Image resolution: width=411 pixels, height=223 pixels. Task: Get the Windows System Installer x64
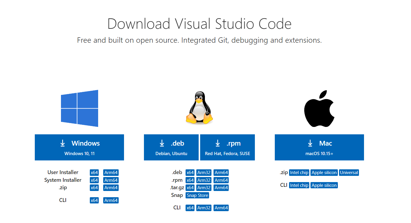[x=94, y=180]
